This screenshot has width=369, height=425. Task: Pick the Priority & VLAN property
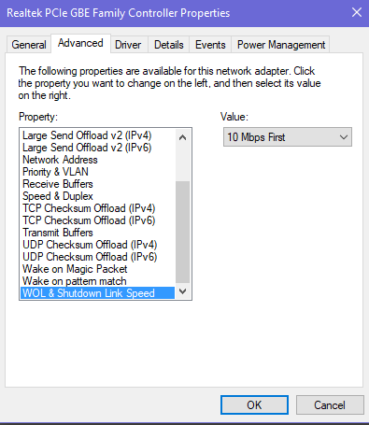pos(97,172)
